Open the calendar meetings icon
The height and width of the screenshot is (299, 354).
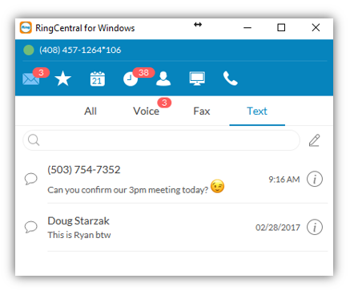(98, 79)
